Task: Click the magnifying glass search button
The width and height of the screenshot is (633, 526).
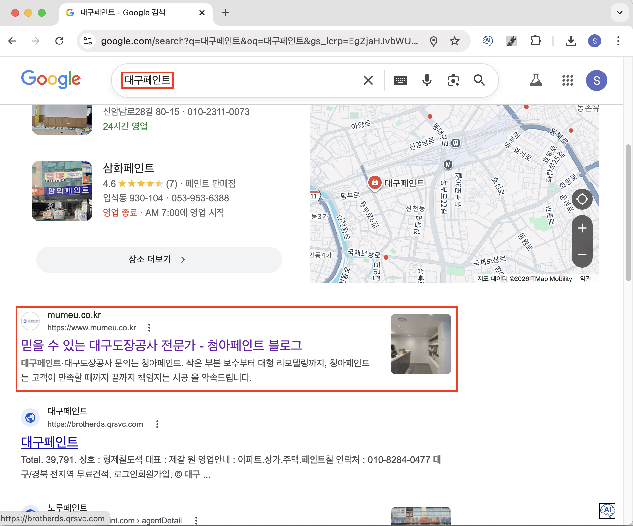Action: (479, 80)
